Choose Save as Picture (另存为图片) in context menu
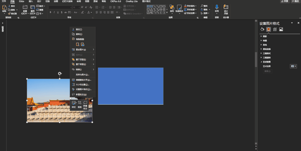Viewport: 301px width, 151px height. point(83,75)
